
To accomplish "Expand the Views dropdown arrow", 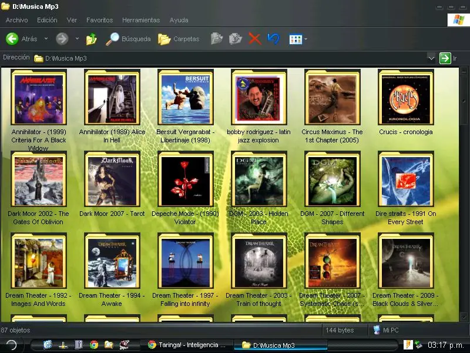I will coord(305,39).
